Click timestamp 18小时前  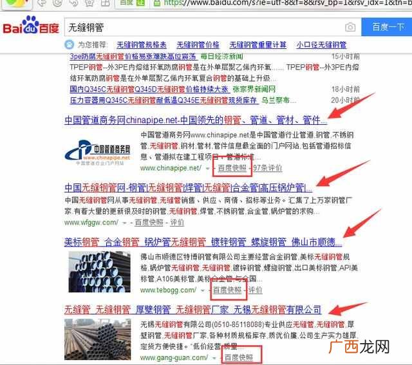345,89
